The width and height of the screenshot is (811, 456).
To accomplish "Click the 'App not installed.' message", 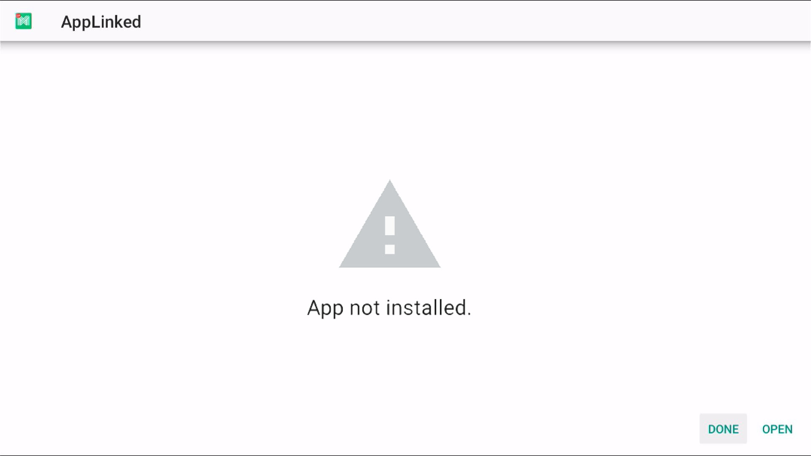I will pos(389,308).
